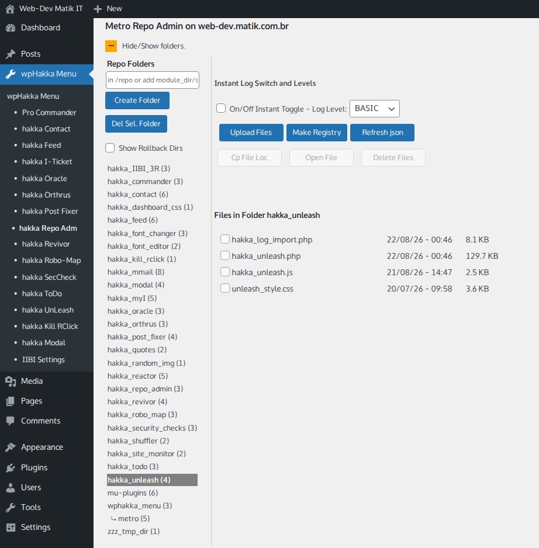The width and height of the screenshot is (539, 548).
Task: Open the hakka UnLeash submenu item
Action: point(48,310)
